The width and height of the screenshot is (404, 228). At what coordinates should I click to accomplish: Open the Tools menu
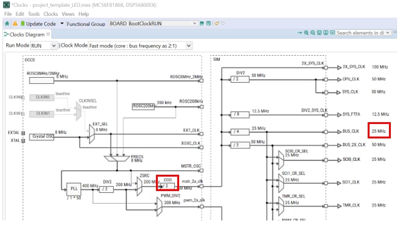[x=34, y=14]
